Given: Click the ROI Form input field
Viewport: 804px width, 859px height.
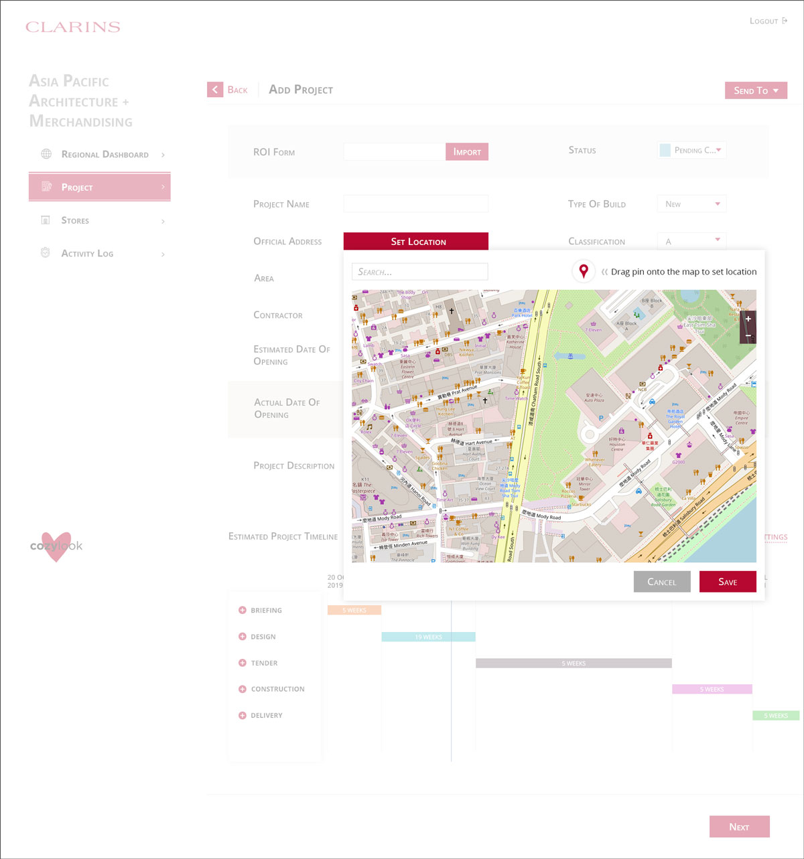Looking at the screenshot, I should [395, 152].
